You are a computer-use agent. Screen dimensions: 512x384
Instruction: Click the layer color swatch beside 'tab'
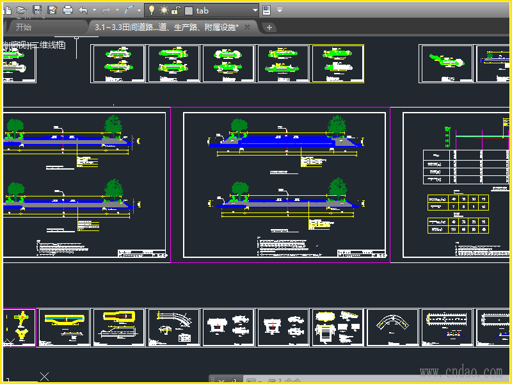click(x=189, y=11)
